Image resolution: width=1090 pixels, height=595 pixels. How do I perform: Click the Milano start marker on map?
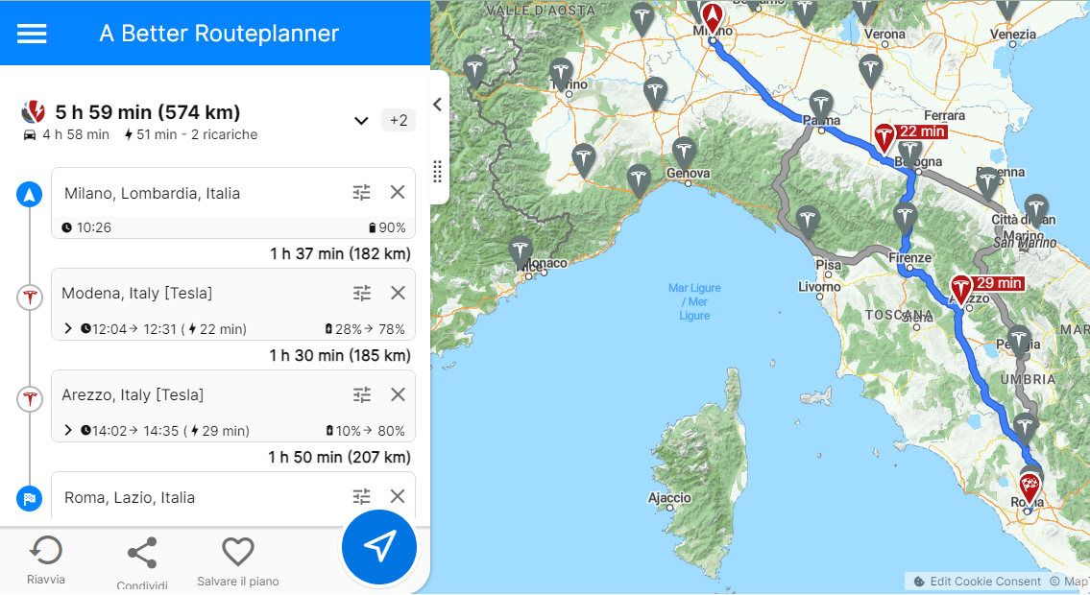pos(712,17)
